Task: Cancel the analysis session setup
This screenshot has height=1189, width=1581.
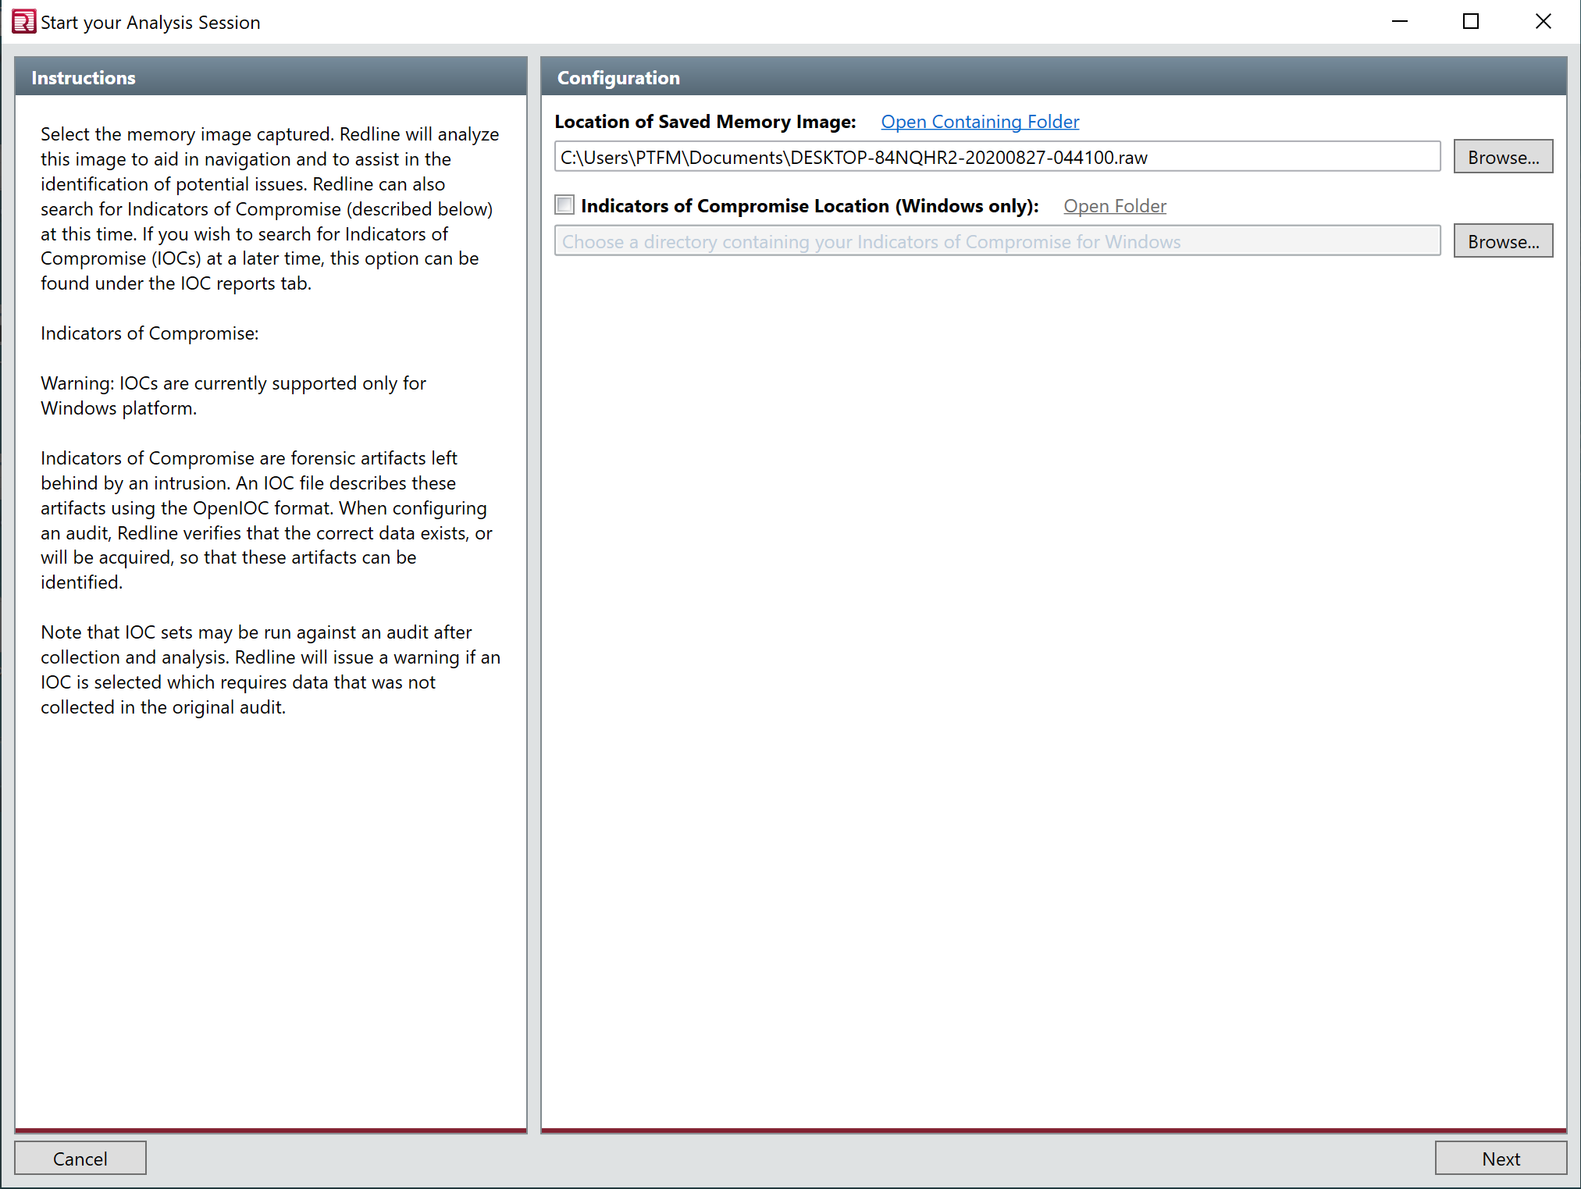Action: coord(80,1158)
